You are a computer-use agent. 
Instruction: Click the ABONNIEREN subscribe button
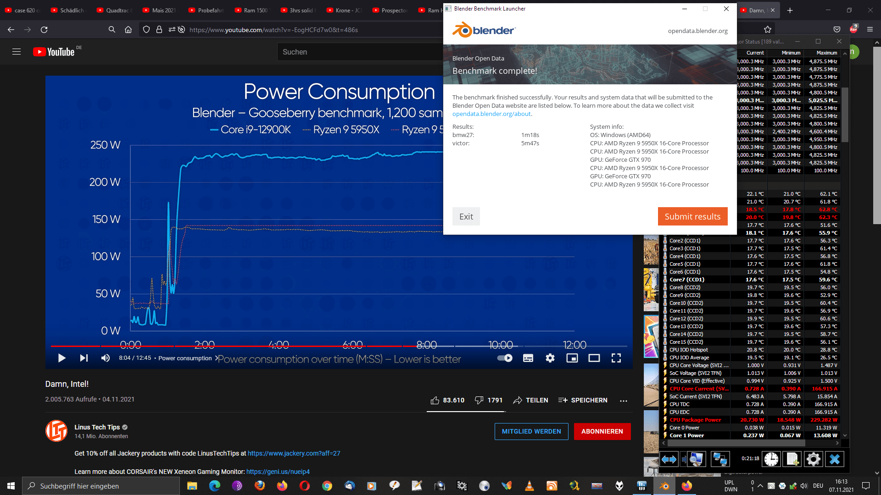(602, 431)
